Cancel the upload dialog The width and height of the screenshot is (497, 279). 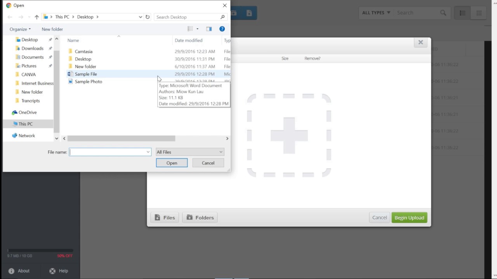click(x=379, y=218)
